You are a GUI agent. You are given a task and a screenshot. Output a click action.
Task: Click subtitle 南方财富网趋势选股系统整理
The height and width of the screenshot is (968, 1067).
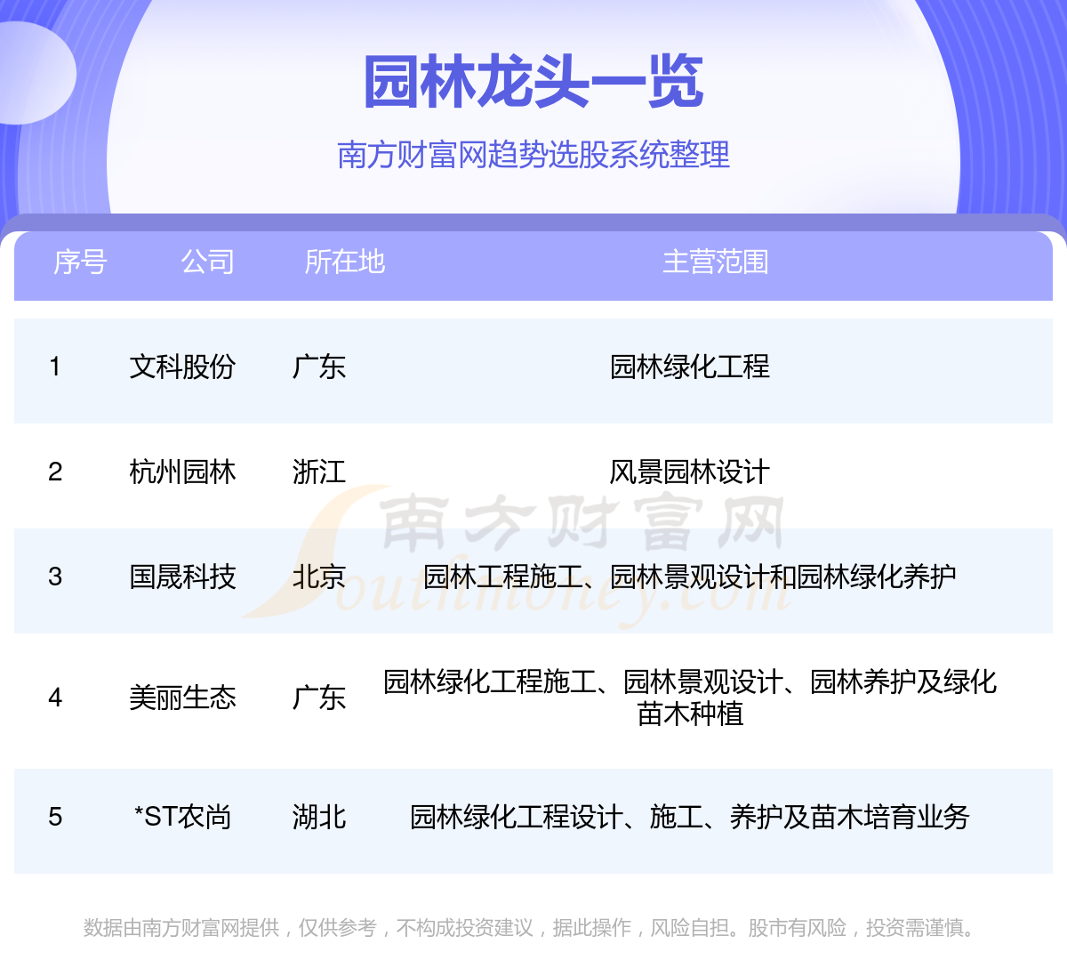click(x=533, y=155)
